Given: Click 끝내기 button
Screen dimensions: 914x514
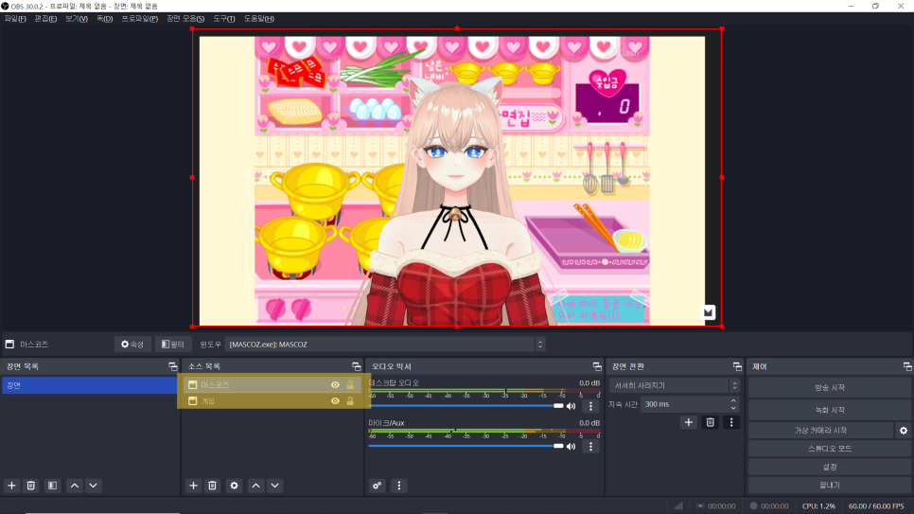Looking at the screenshot, I should point(830,485).
